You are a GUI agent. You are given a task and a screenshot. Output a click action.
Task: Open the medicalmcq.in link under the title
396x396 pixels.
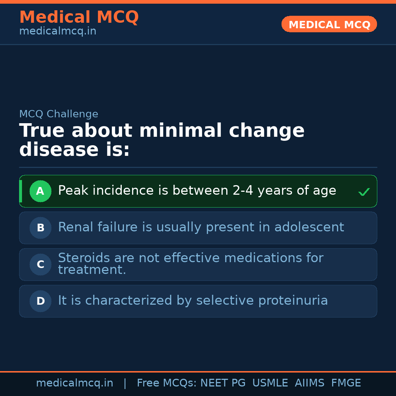coord(58,32)
